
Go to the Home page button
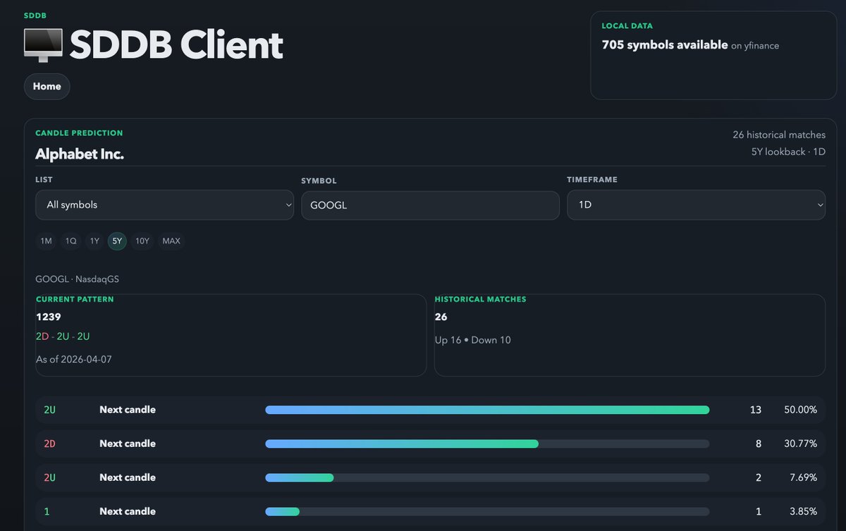[x=47, y=86]
